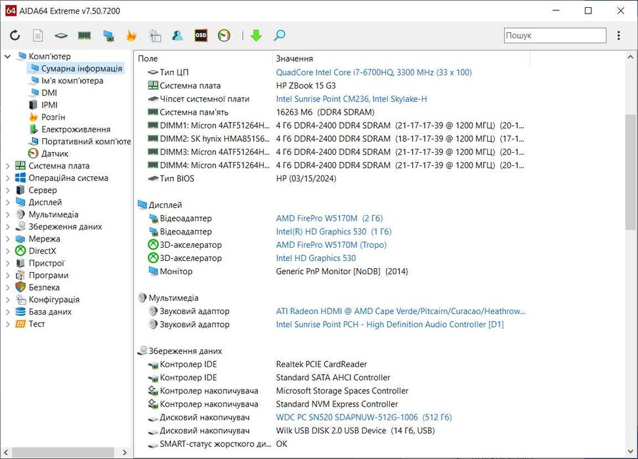The width and height of the screenshot is (638, 459).
Task: Select Ім'я комп'ютера tree item
Action: pyautogui.click(x=72, y=81)
